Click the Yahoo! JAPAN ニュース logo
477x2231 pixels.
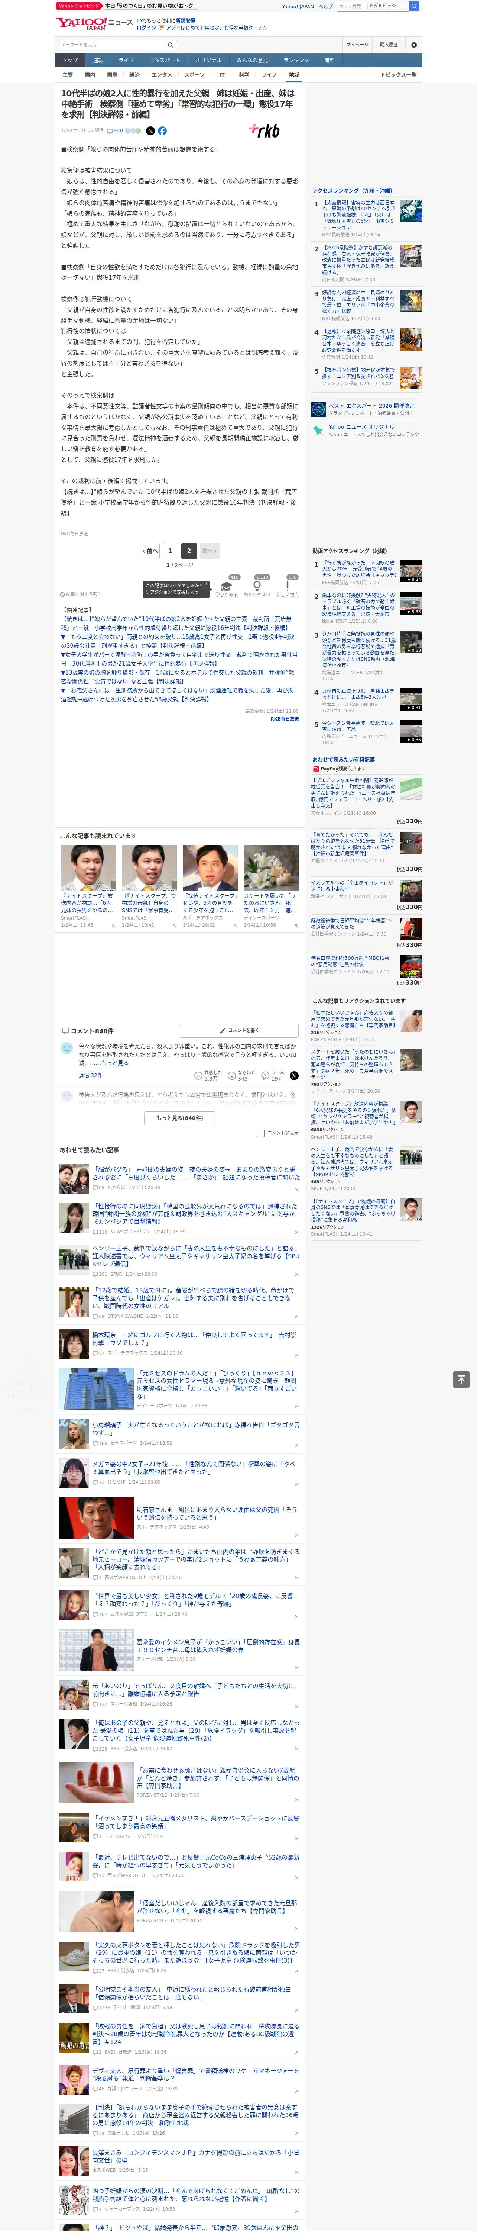point(94,23)
